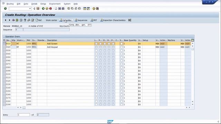Click the next-object right arrow in application toolbar

pos(9,20)
